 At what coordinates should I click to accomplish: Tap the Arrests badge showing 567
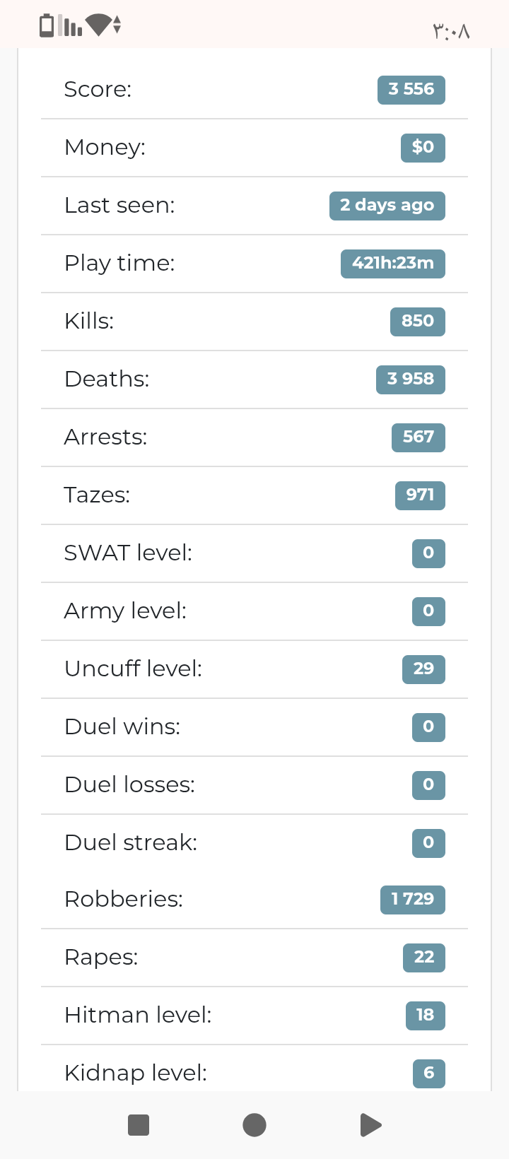click(x=419, y=437)
